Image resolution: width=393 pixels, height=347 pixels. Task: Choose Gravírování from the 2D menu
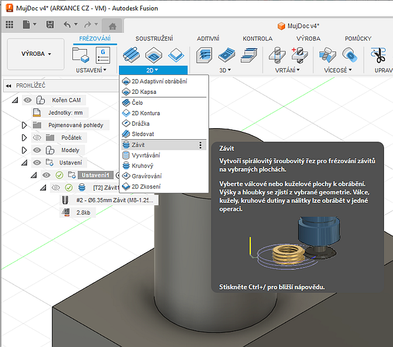point(146,176)
